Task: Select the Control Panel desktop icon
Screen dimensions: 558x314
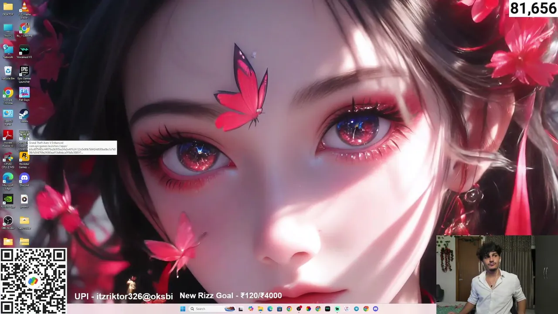Action: (8, 117)
